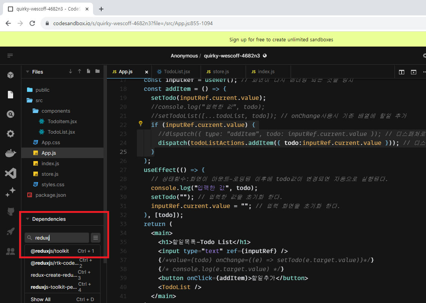Open the Docker server control icon
This screenshot has width=426, height=303.
[x=10, y=153]
